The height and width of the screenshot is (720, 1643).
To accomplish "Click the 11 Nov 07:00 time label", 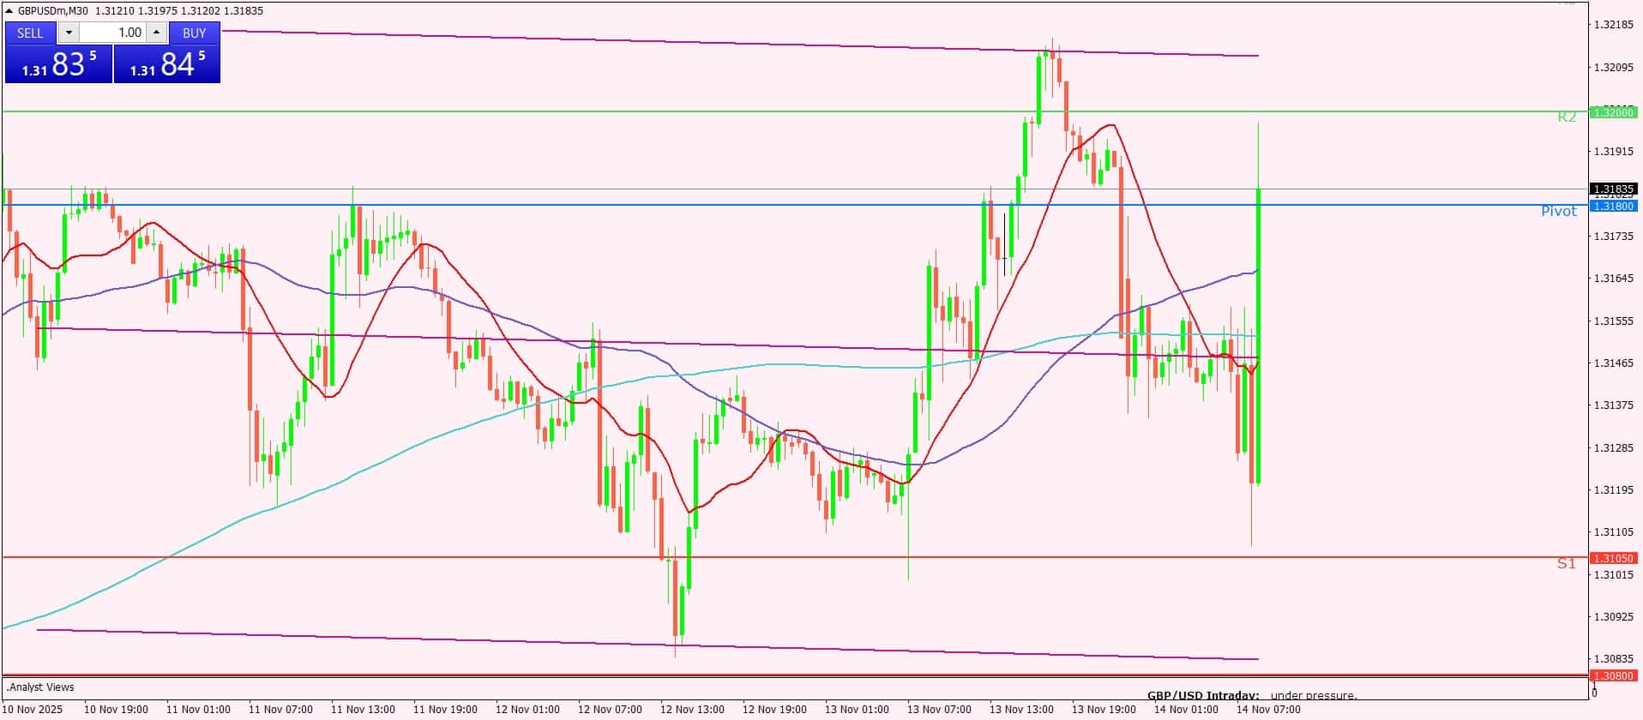I will pos(280,710).
